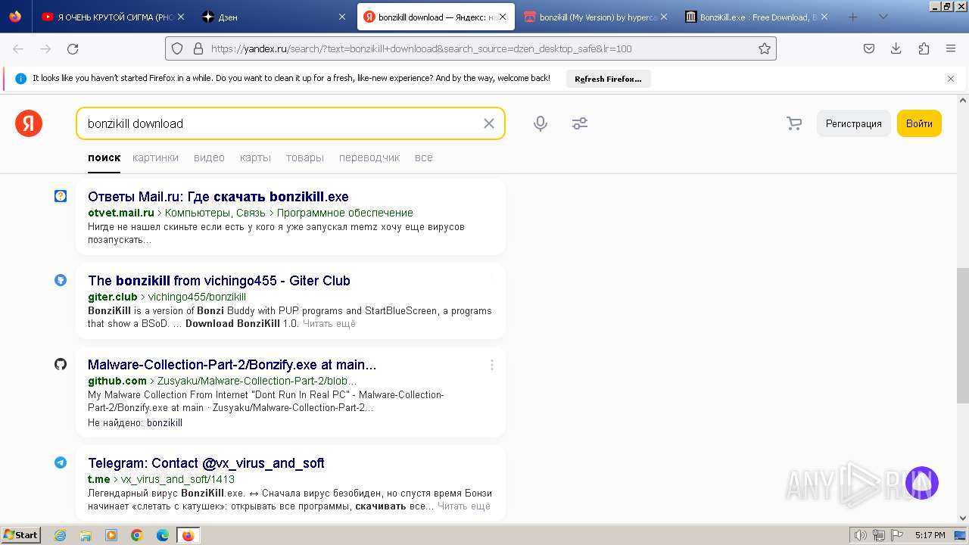Switch to the Дзен tab
The width and height of the screenshot is (969, 545).
[273, 17]
